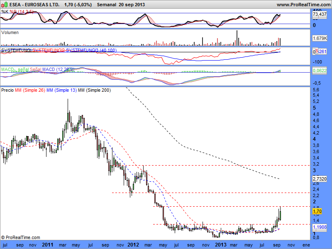Click the Precio label
This screenshot has height=249, width=332.
pos(7,90)
